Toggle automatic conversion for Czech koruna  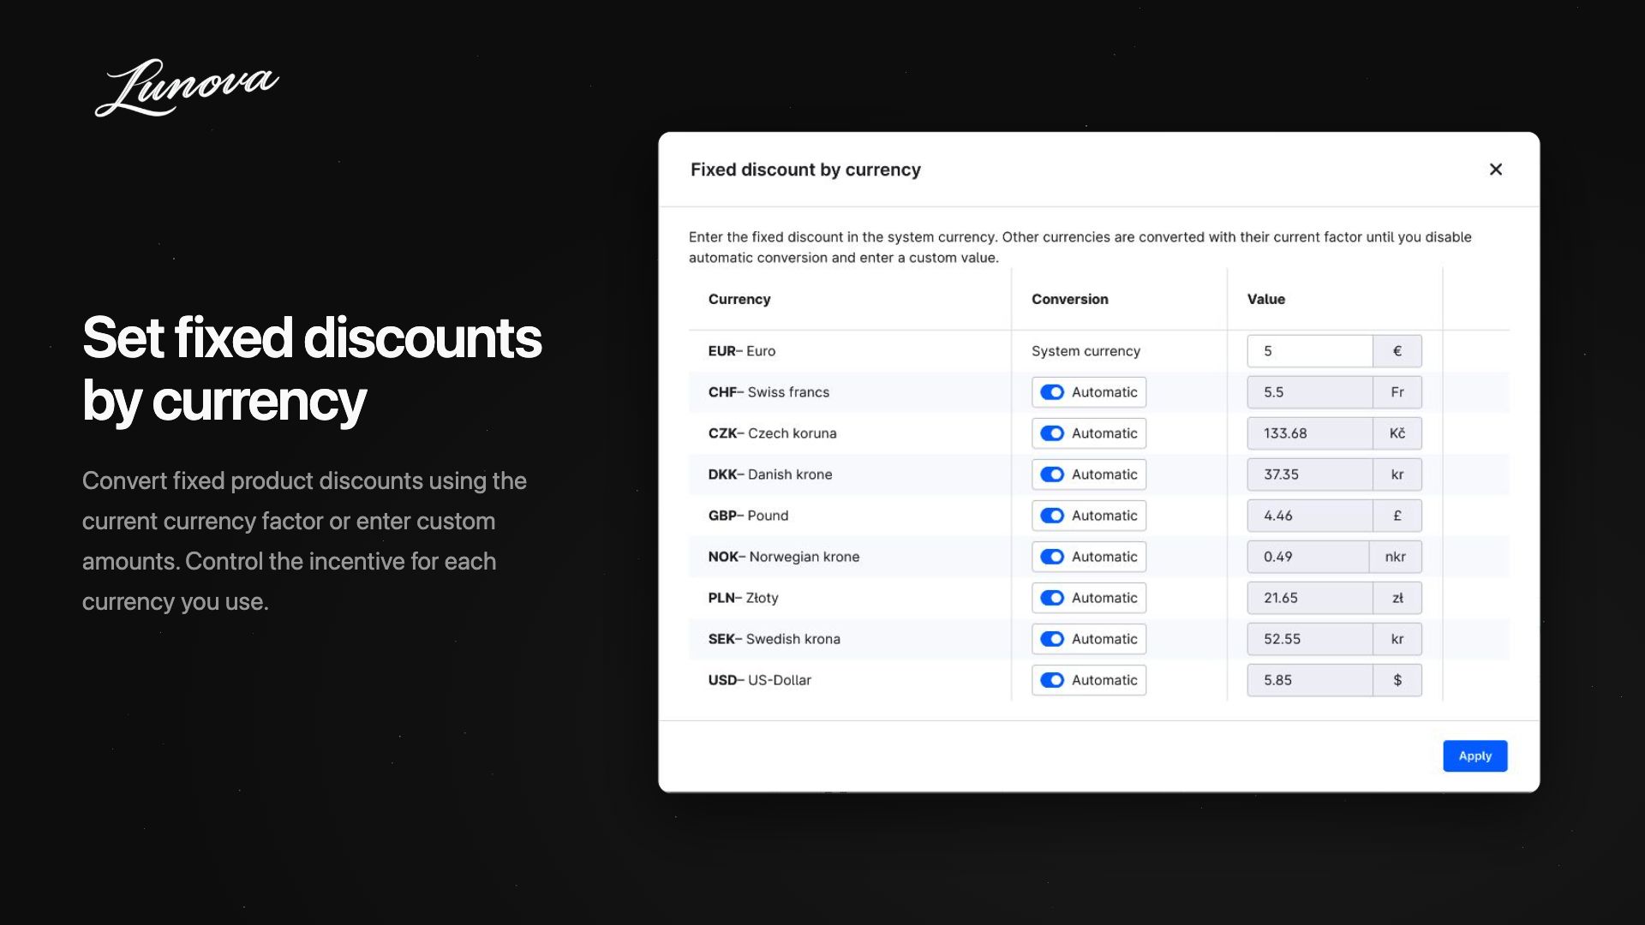point(1052,433)
